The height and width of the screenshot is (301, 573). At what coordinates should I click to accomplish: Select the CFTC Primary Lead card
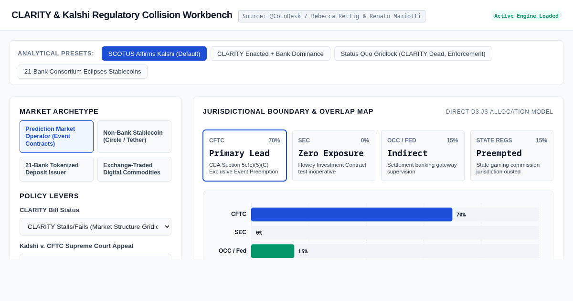tap(244, 156)
